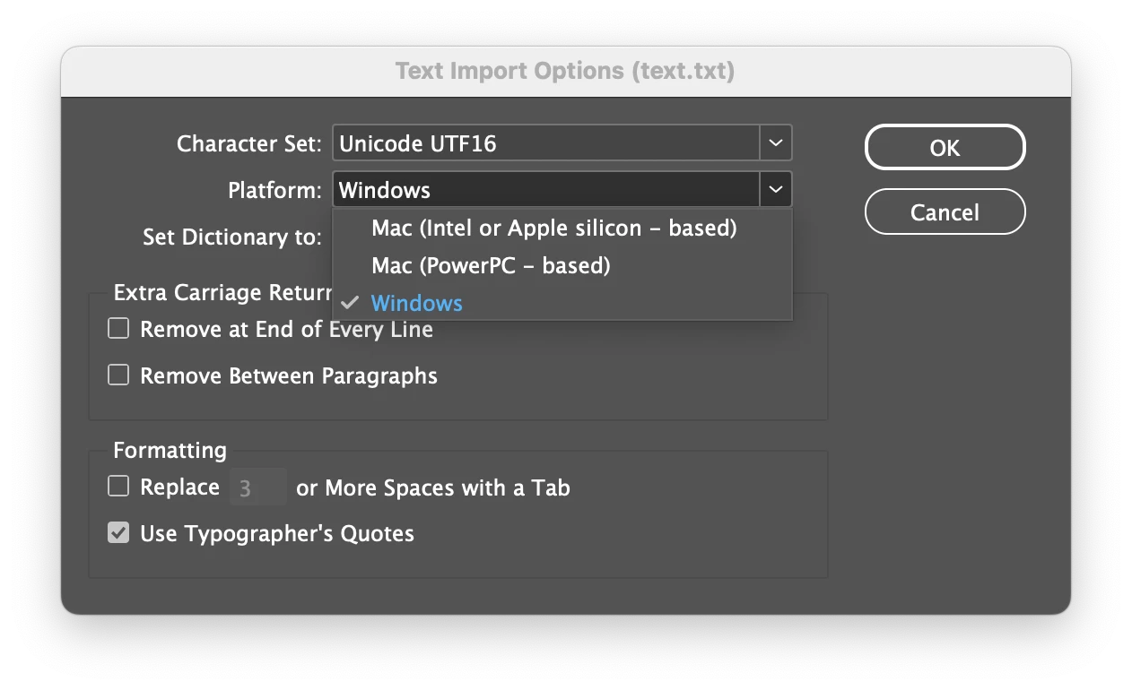Click the Set Dictionary to label
The image size is (1132, 690).
(x=231, y=237)
